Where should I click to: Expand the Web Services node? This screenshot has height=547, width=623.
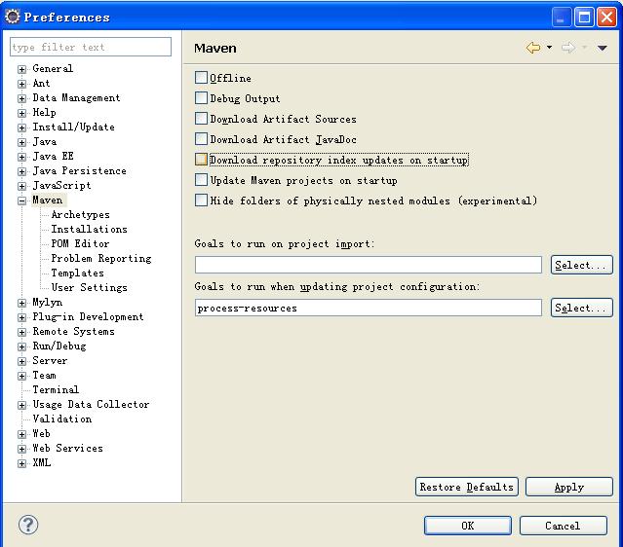pos(21,449)
